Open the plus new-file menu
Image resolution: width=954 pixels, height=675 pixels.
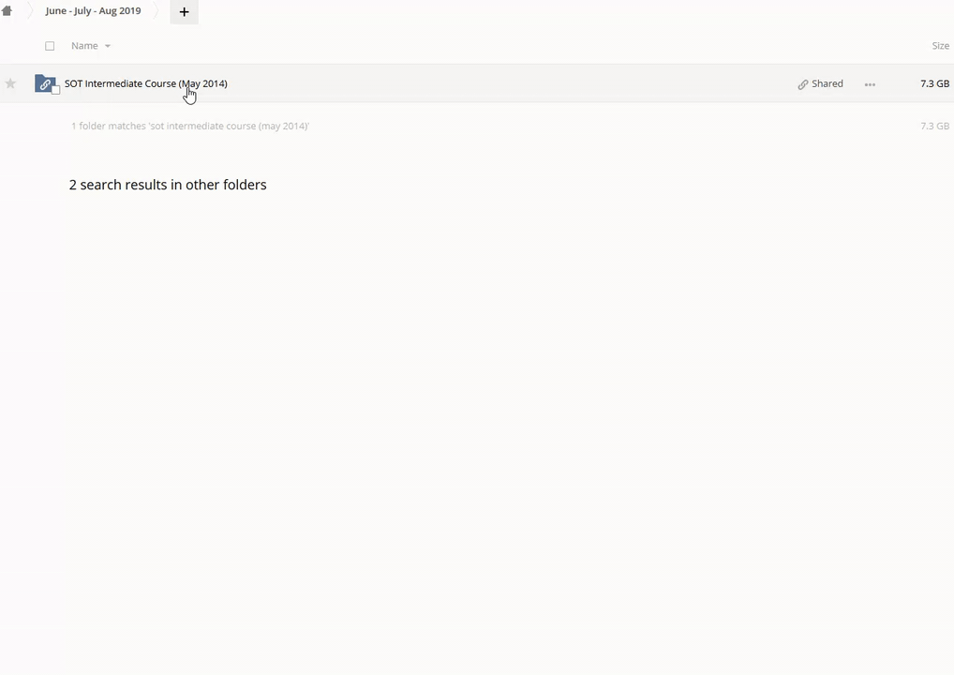click(x=184, y=12)
